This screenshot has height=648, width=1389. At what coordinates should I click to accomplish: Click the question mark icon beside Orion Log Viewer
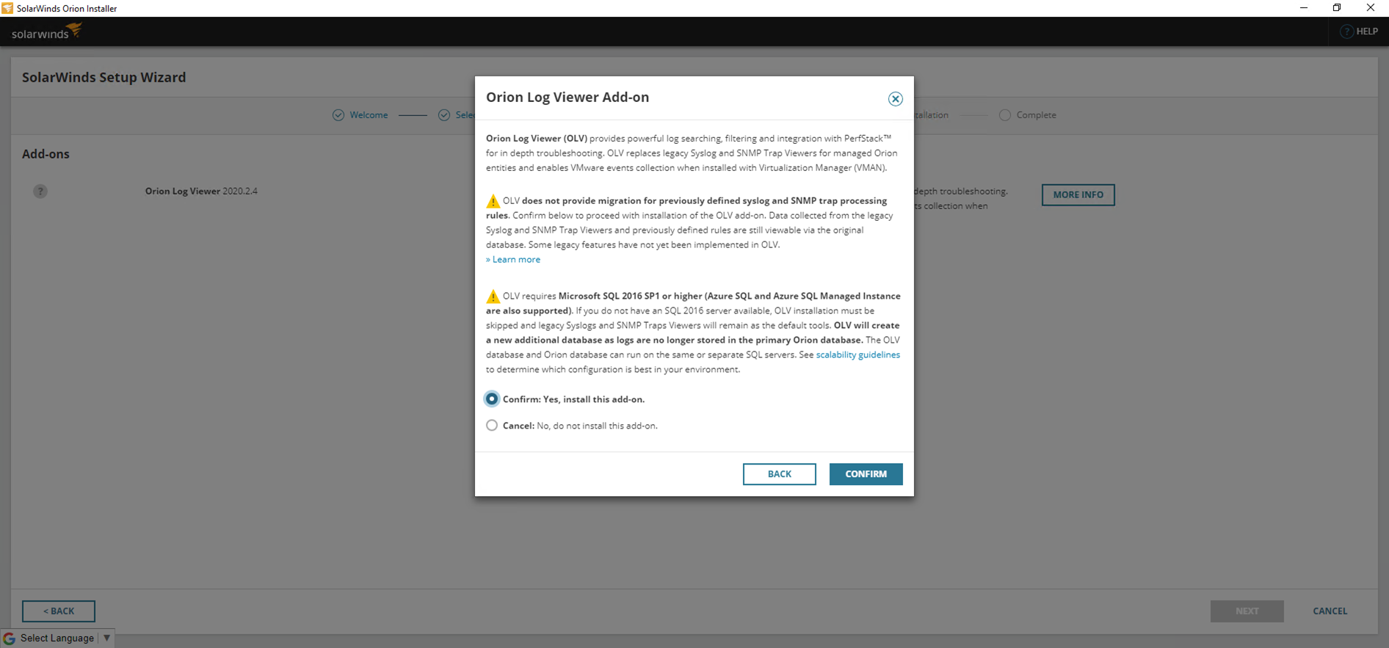(40, 192)
